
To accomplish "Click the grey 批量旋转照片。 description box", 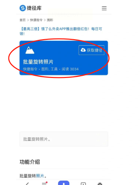I will [64, 139].
